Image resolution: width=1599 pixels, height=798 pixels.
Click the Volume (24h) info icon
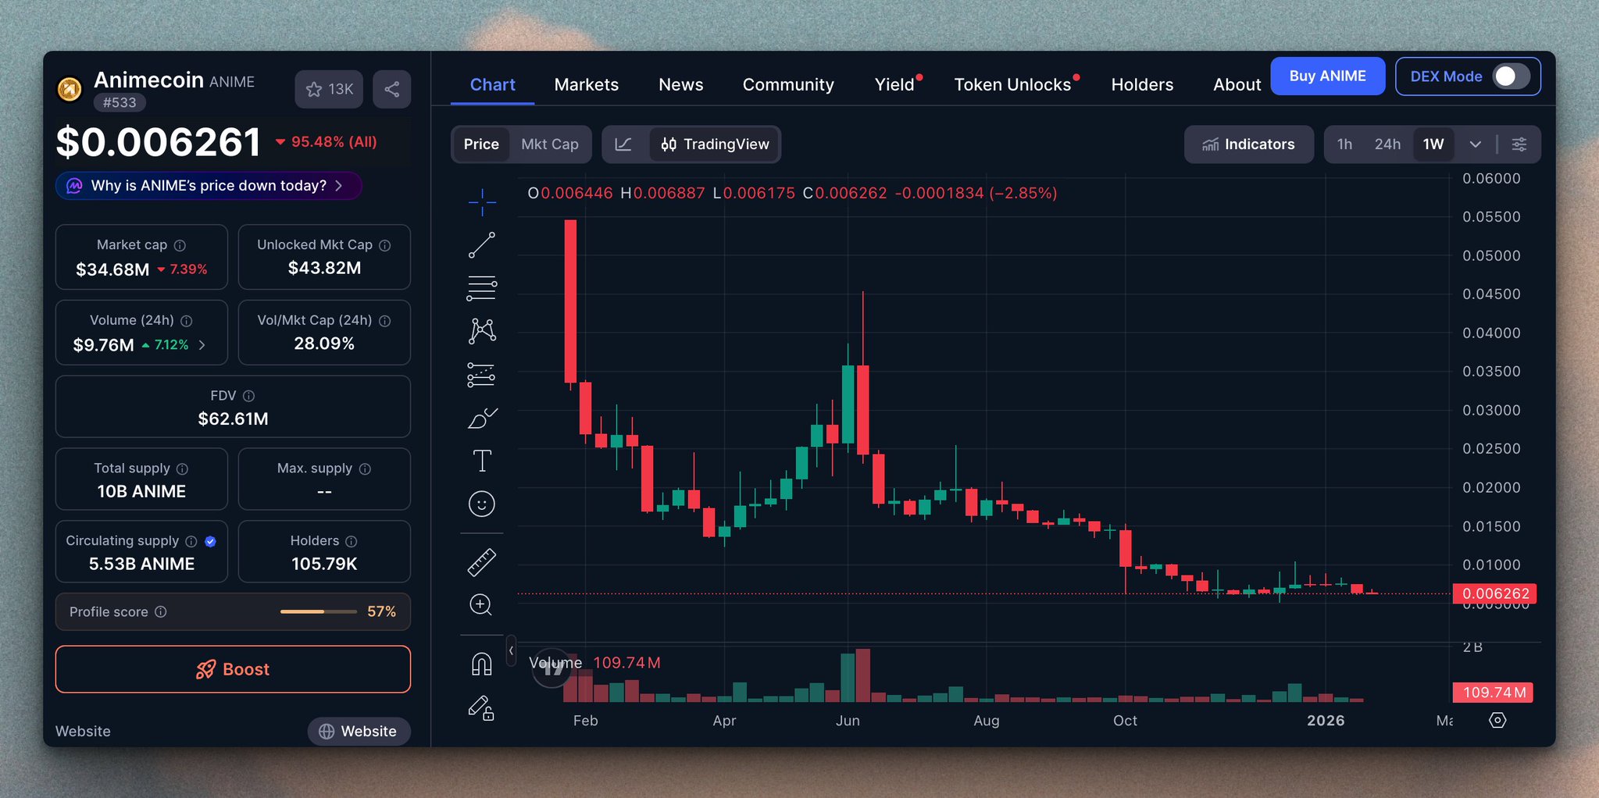point(187,321)
